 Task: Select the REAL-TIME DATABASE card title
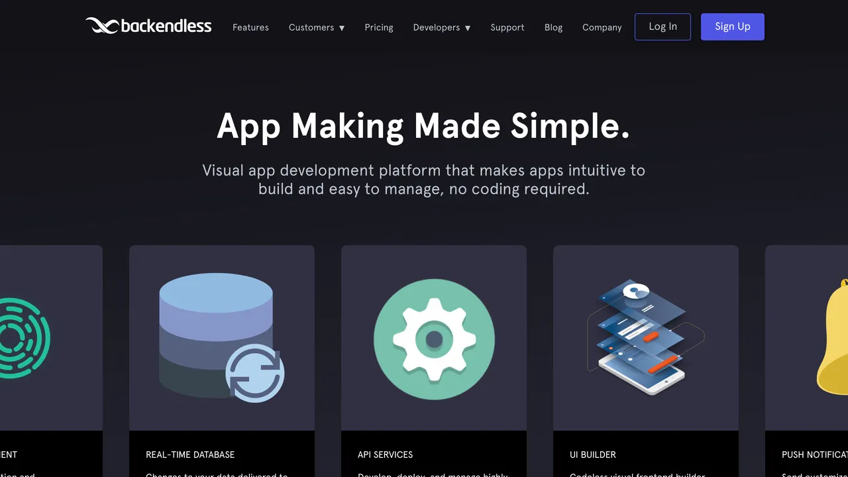click(190, 454)
